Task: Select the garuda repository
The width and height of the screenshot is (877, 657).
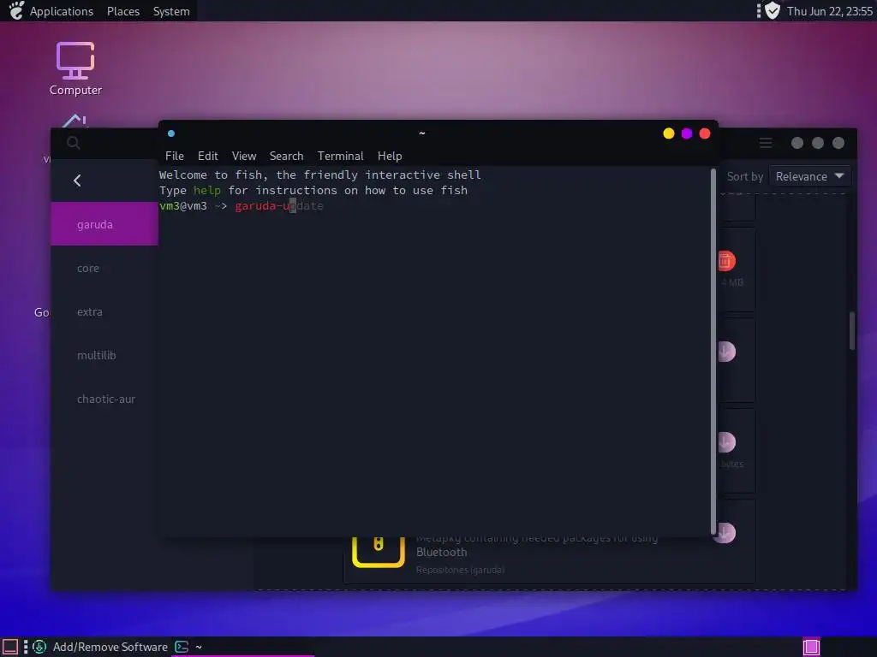Action: pyautogui.click(x=104, y=224)
